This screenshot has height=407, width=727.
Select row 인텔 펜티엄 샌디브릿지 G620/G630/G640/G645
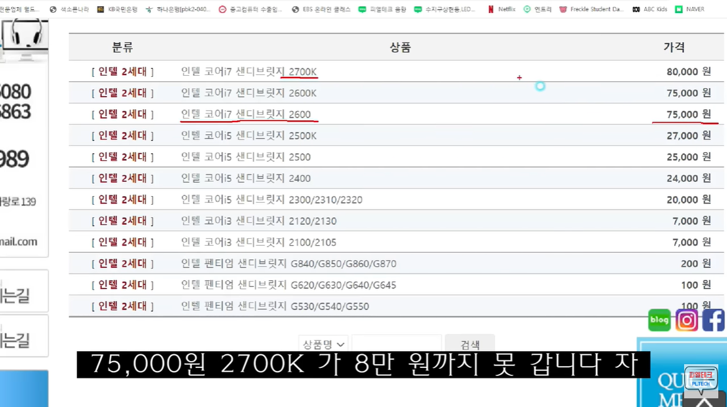396,284
